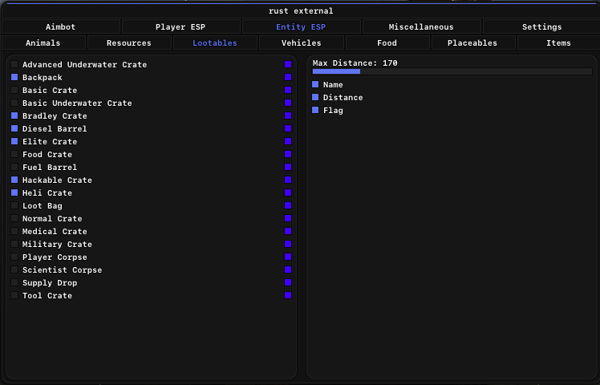Open Basic Underwater Crate color swatch
The width and height of the screenshot is (600, 385).
(288, 103)
